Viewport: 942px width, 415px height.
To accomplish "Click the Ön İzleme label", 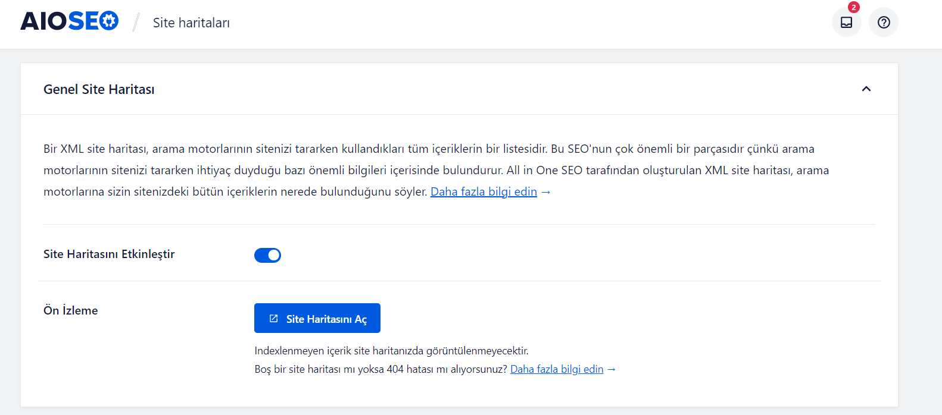I will (x=70, y=310).
